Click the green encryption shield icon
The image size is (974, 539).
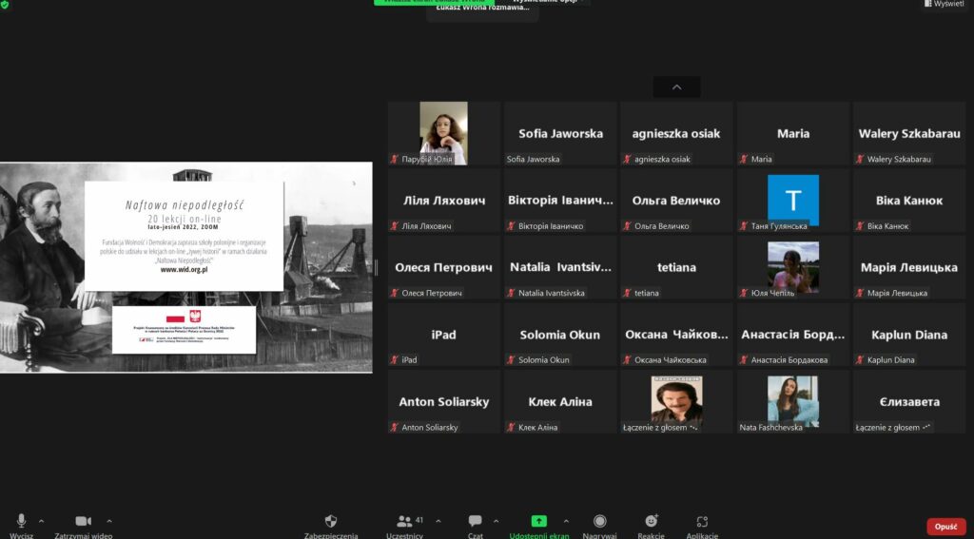tap(5, 4)
